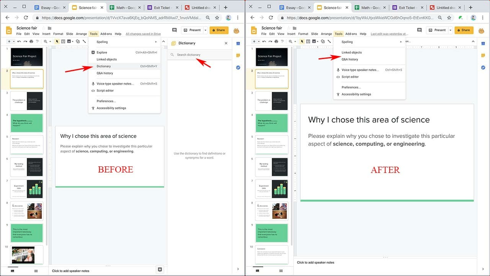Open comments history icon in BEFORE window

pos(175,30)
